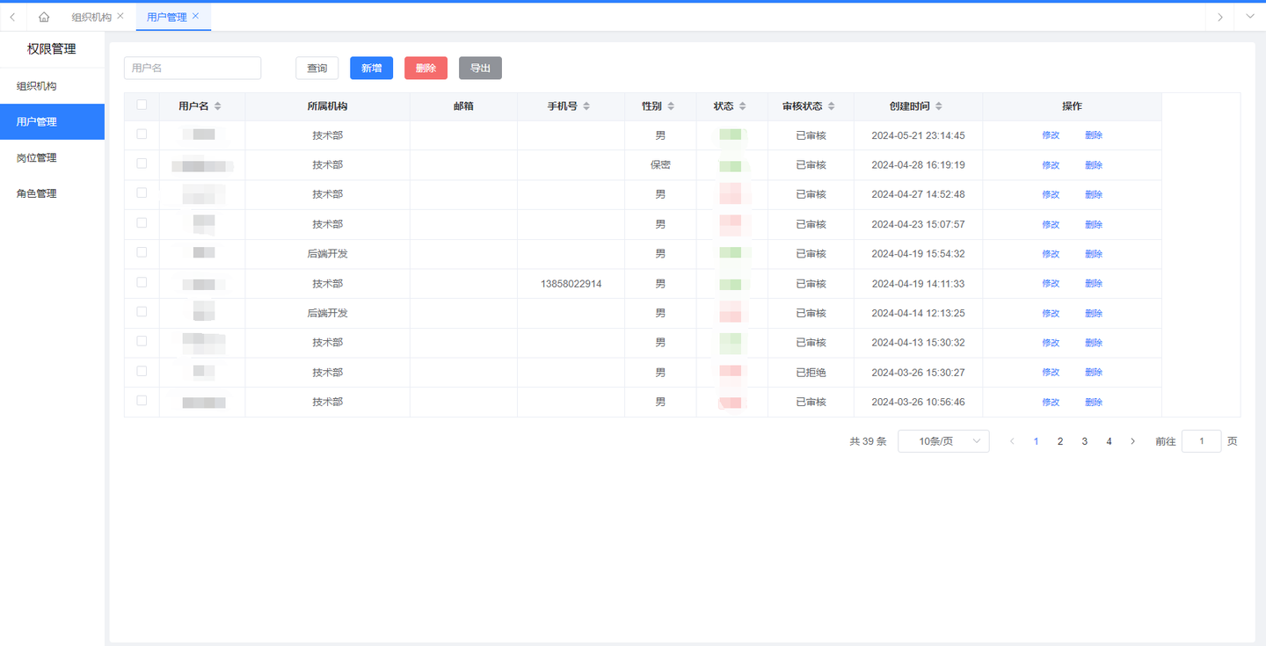Check the row created 2024-04-13 15:30:32

click(142, 341)
